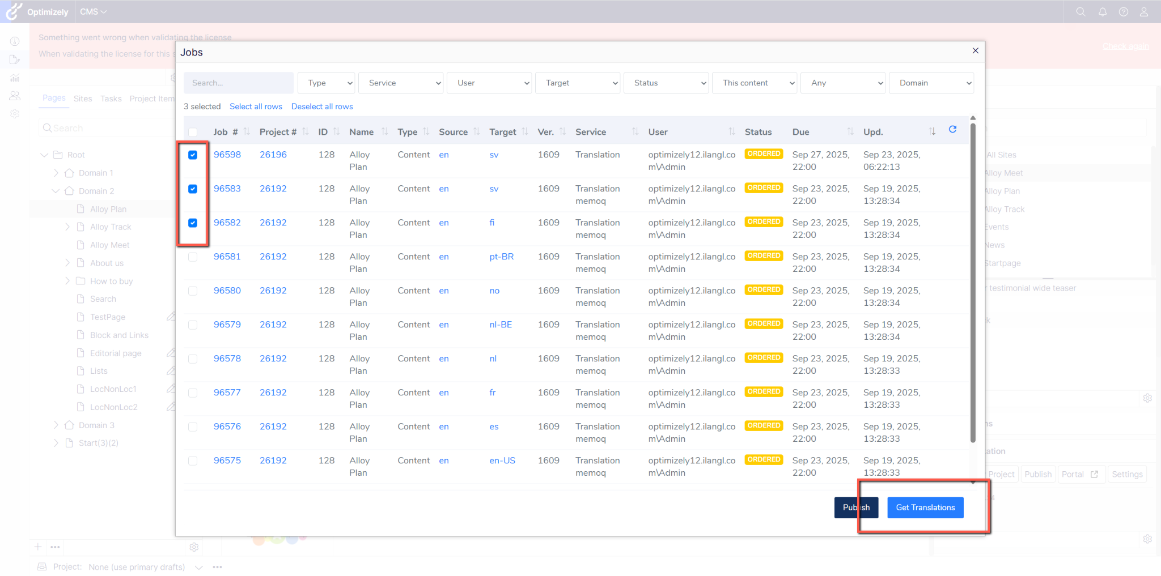Viewport: 1161px width, 576px height.
Task: Sort jobs by ID column
Action: point(337,132)
